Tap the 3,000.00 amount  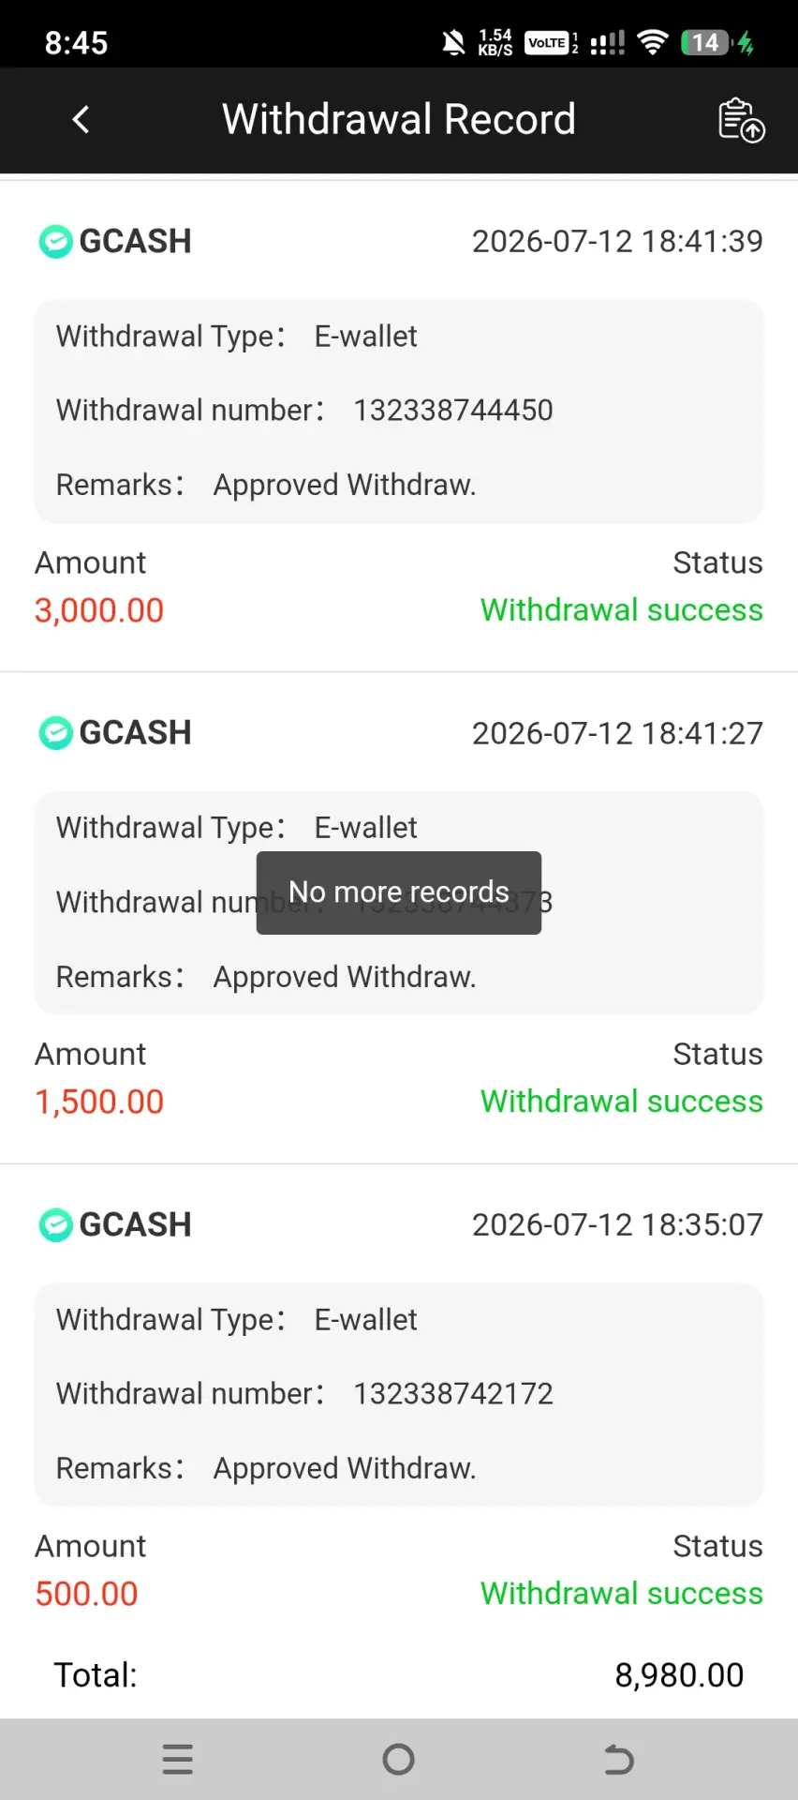click(99, 610)
